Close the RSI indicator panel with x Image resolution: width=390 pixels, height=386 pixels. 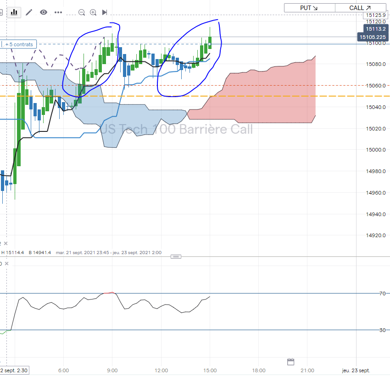click(x=7, y=264)
